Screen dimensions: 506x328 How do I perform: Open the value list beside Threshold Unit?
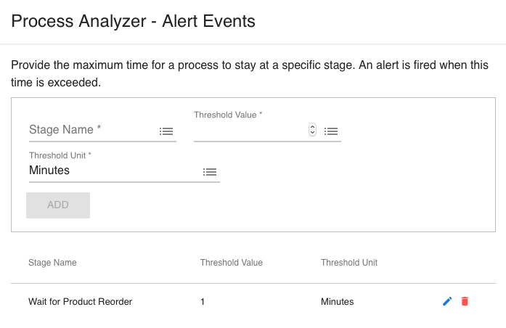click(210, 172)
